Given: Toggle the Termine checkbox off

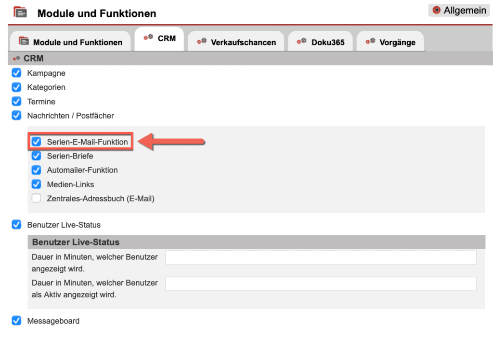Looking at the screenshot, I should (x=16, y=101).
